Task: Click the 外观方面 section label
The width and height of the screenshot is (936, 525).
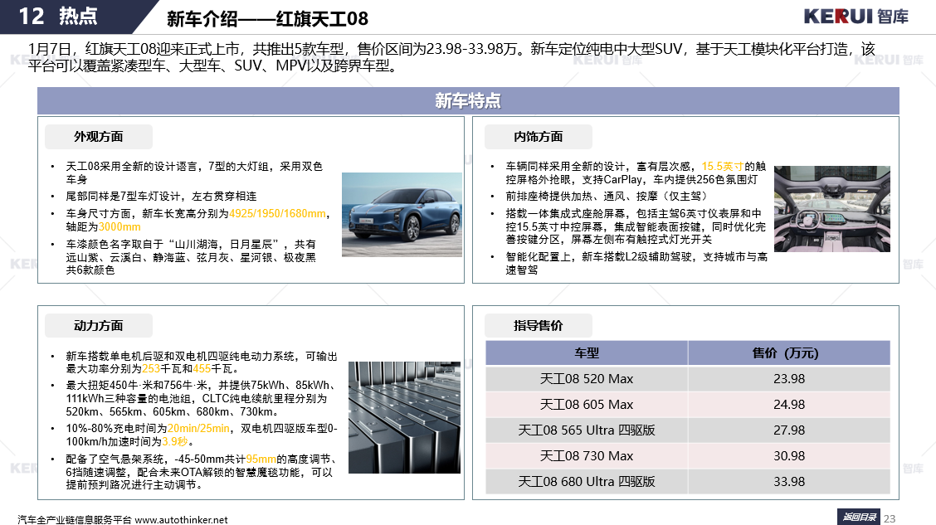Action: pyautogui.click(x=99, y=137)
